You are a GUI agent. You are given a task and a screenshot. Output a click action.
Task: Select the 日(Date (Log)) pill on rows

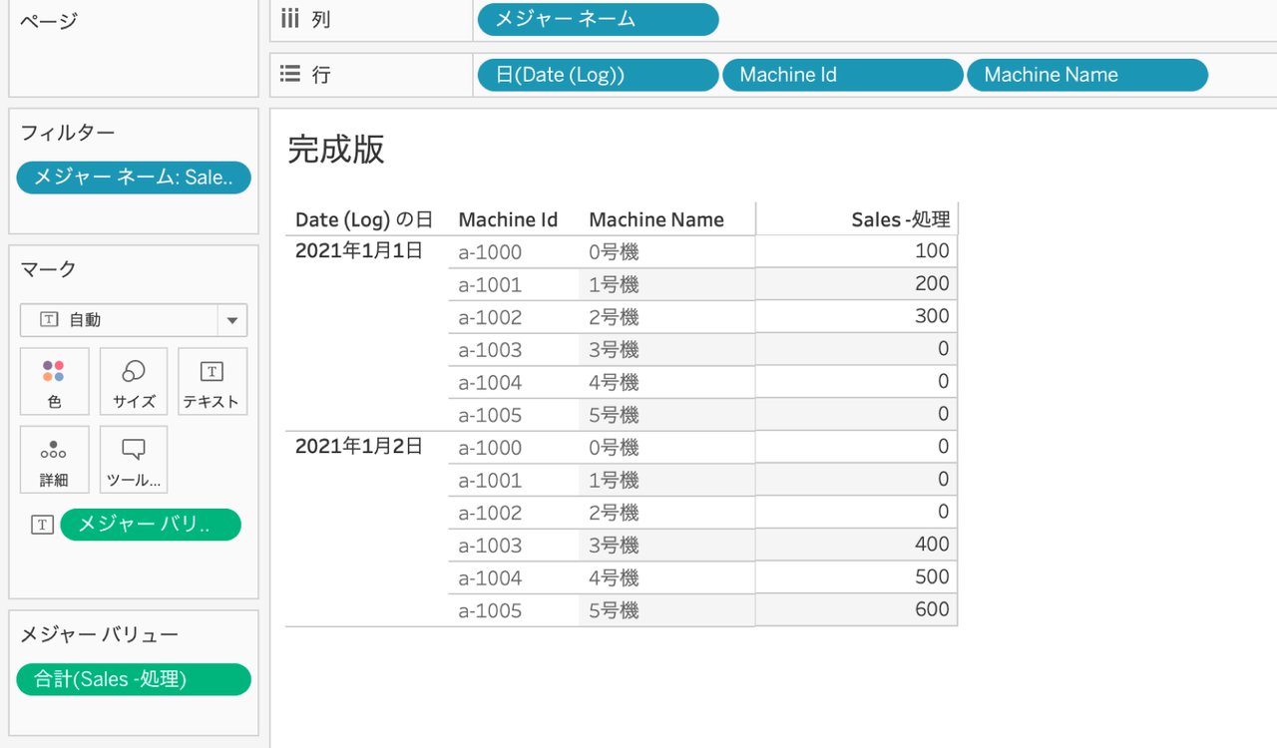(x=598, y=75)
